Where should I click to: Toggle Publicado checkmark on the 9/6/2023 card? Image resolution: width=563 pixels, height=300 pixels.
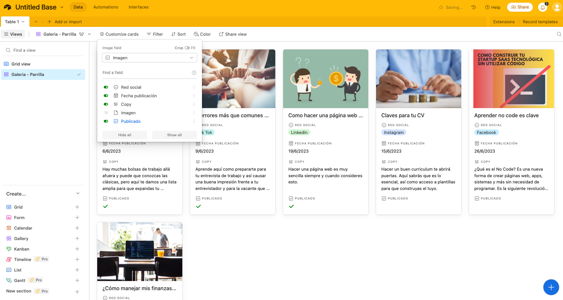[x=198, y=206]
